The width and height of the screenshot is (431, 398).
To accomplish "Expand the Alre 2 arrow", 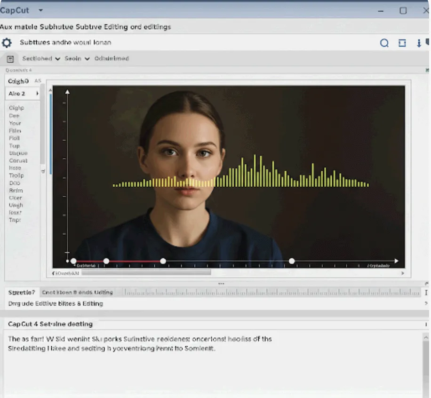I will coord(37,94).
